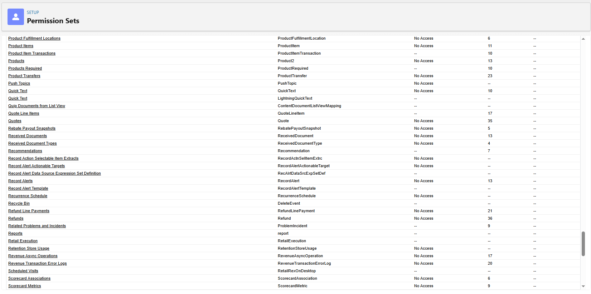
Task: Open the Quote Line Items link
Action: coord(24,113)
